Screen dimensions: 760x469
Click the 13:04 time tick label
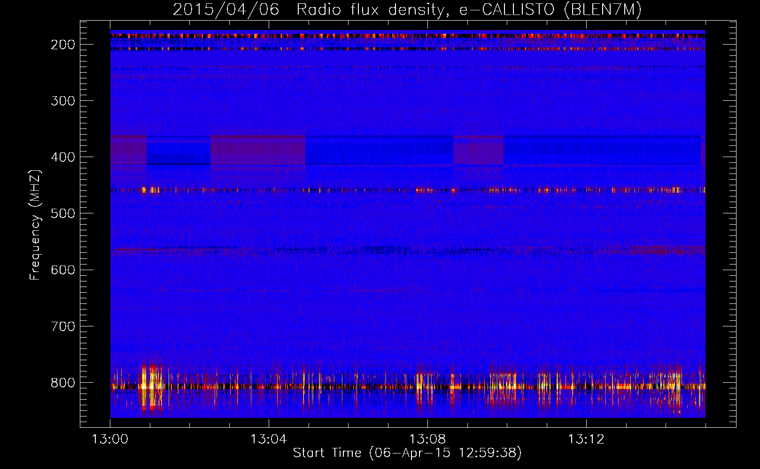(x=269, y=439)
